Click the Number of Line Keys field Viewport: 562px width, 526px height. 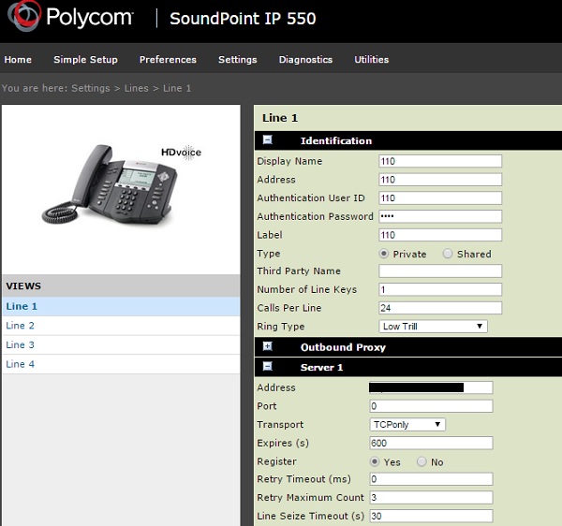pos(440,289)
